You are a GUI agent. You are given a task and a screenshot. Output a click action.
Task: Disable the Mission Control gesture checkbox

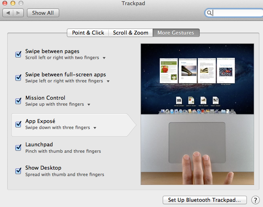(18, 101)
